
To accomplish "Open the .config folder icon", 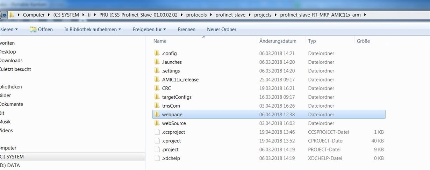I will point(157,53).
